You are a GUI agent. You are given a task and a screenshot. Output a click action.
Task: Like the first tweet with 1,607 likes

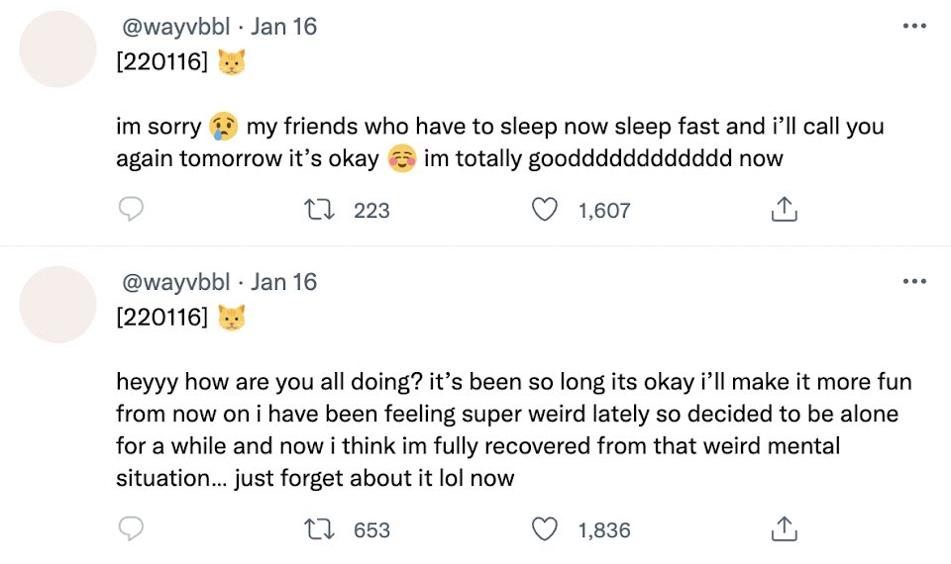coord(545,210)
